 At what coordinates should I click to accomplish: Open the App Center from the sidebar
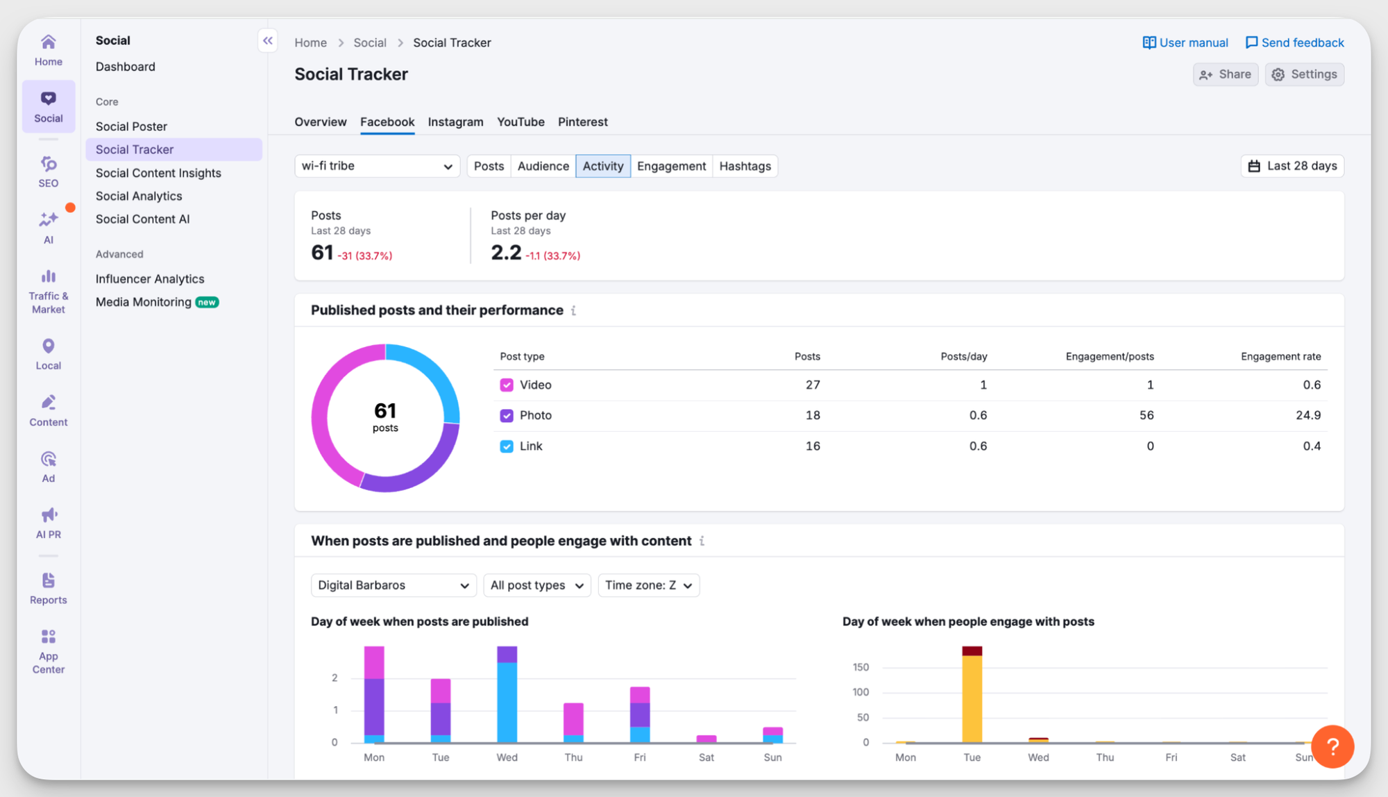[x=48, y=649]
